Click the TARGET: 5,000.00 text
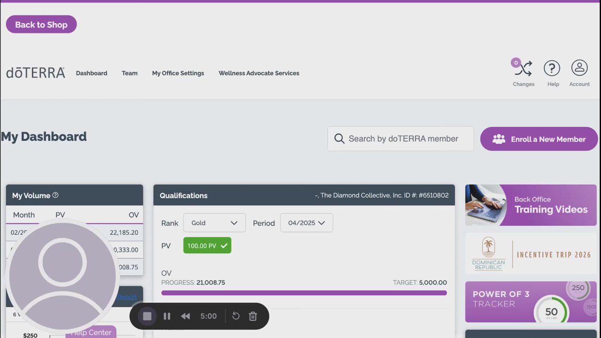 (420, 283)
